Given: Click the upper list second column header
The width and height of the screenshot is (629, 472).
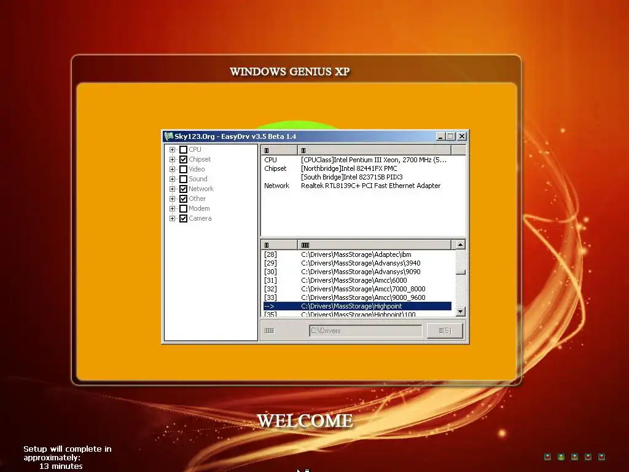Looking at the screenshot, I should coord(374,150).
